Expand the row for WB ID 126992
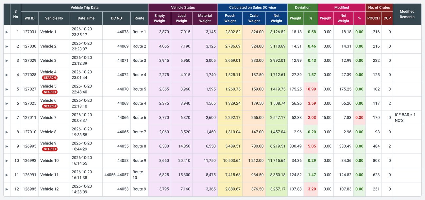 7,160
